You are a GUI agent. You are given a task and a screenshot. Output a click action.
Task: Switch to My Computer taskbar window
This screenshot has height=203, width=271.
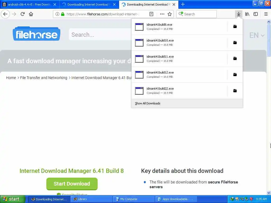pos(134,199)
